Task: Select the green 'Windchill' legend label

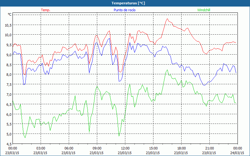Action: click(x=204, y=10)
